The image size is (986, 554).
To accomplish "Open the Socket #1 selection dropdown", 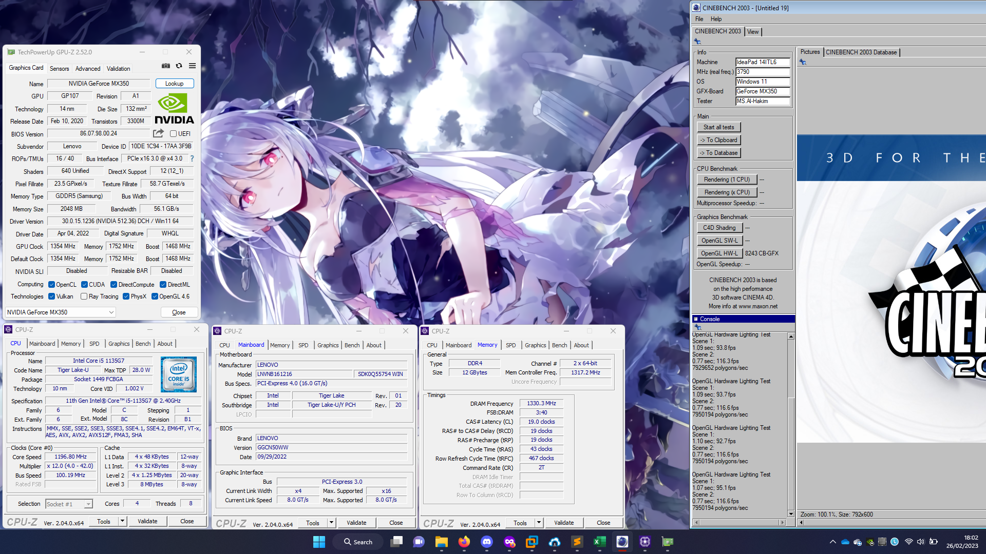I will 69,504.
